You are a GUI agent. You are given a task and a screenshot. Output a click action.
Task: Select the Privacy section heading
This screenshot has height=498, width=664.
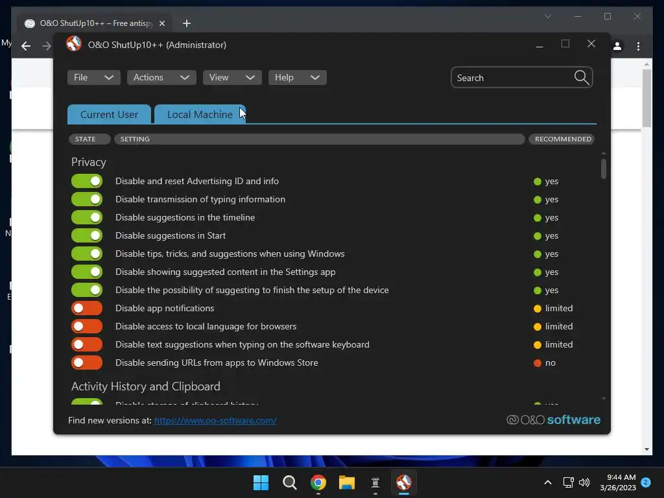(88, 162)
